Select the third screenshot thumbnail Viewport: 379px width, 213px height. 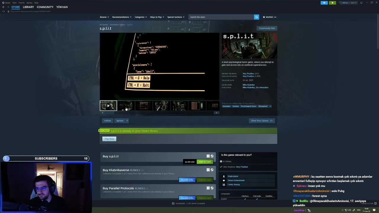[161, 106]
